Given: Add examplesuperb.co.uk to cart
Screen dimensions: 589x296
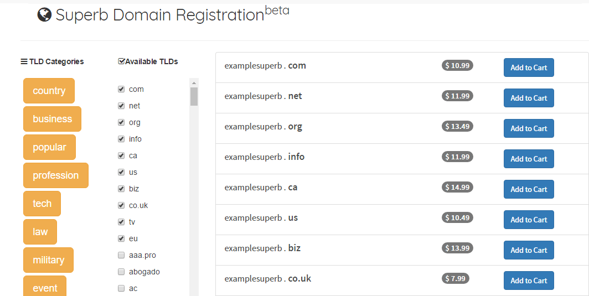Looking at the screenshot, I should [x=529, y=281].
